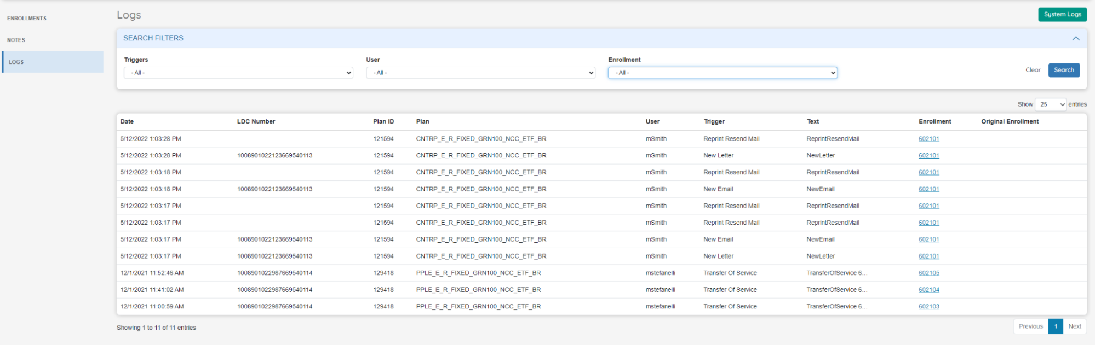Sort by LDC Number column header
Image resolution: width=1095 pixels, height=345 pixels.
(256, 122)
